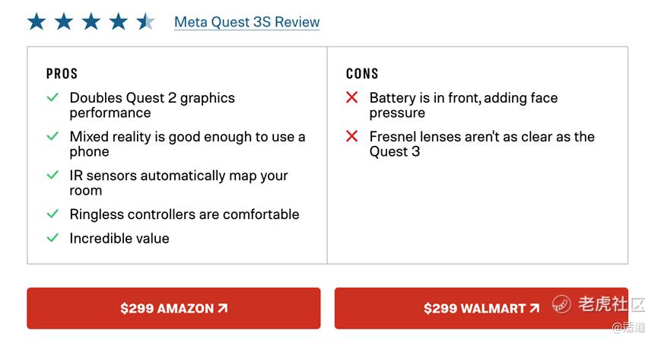Viewport: 658px width, 343px height.
Task: Click checkmark beside Ringless controllers item
Action: tap(52, 214)
